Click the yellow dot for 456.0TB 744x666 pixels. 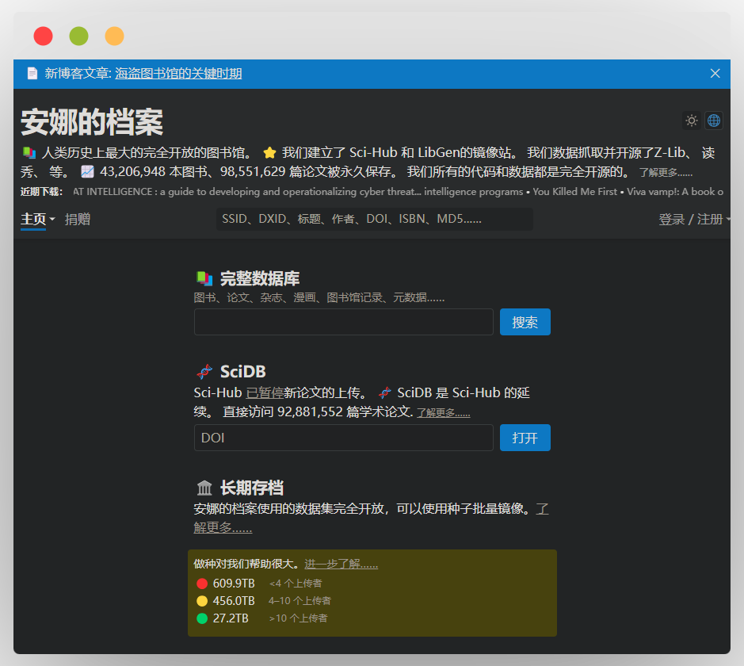tap(202, 601)
